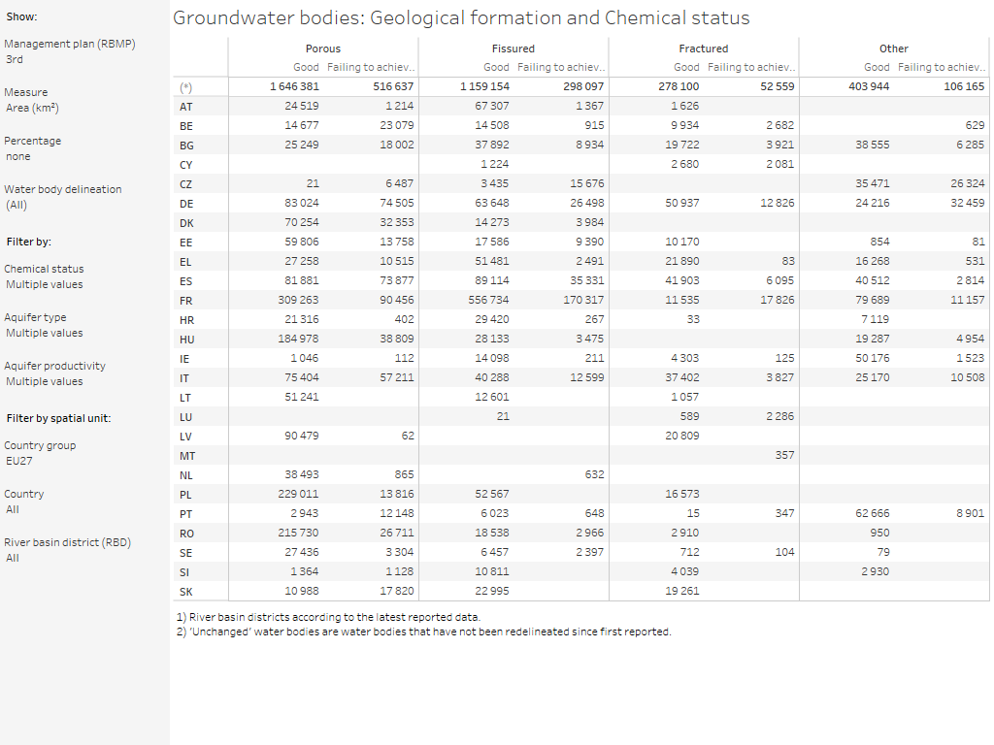
Task: Select the EL country row label
Action: (185, 262)
